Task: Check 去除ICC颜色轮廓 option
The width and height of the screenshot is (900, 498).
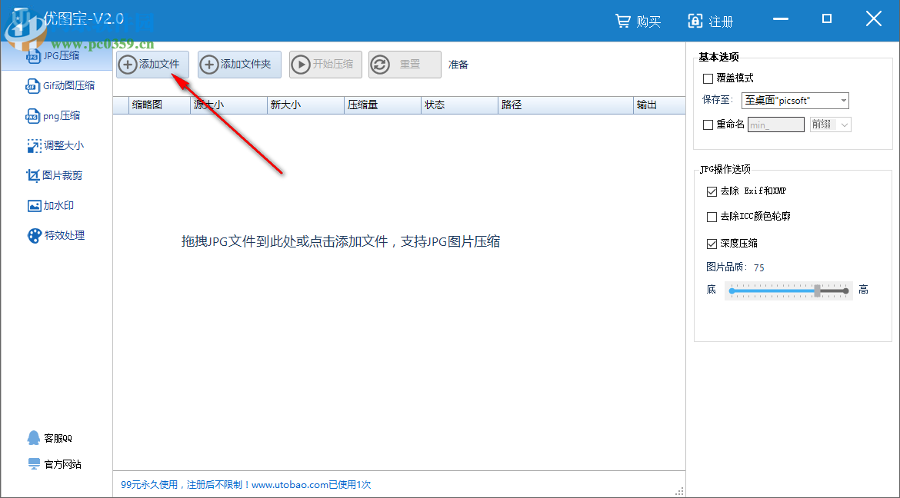Action: click(x=712, y=217)
